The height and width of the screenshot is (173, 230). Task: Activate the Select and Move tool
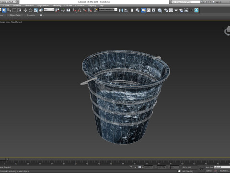coord(25,10)
